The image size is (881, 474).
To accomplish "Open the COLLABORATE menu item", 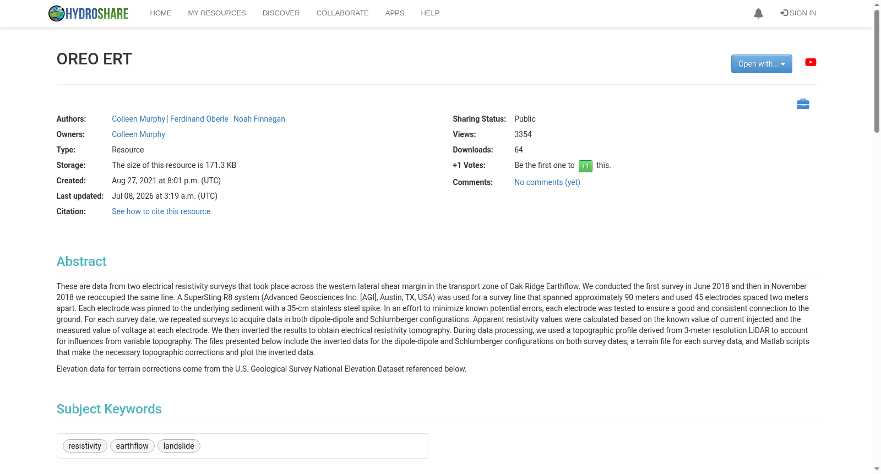I will point(342,13).
